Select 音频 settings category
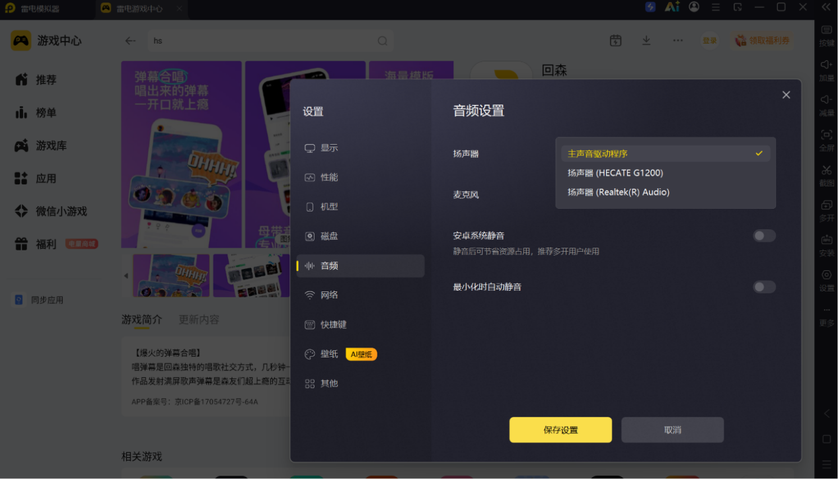This screenshot has width=838, height=479. 360,266
